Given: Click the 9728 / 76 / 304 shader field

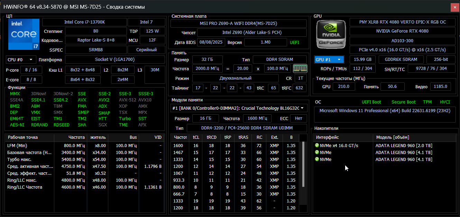Looking at the screenshot, I should [432, 69].
